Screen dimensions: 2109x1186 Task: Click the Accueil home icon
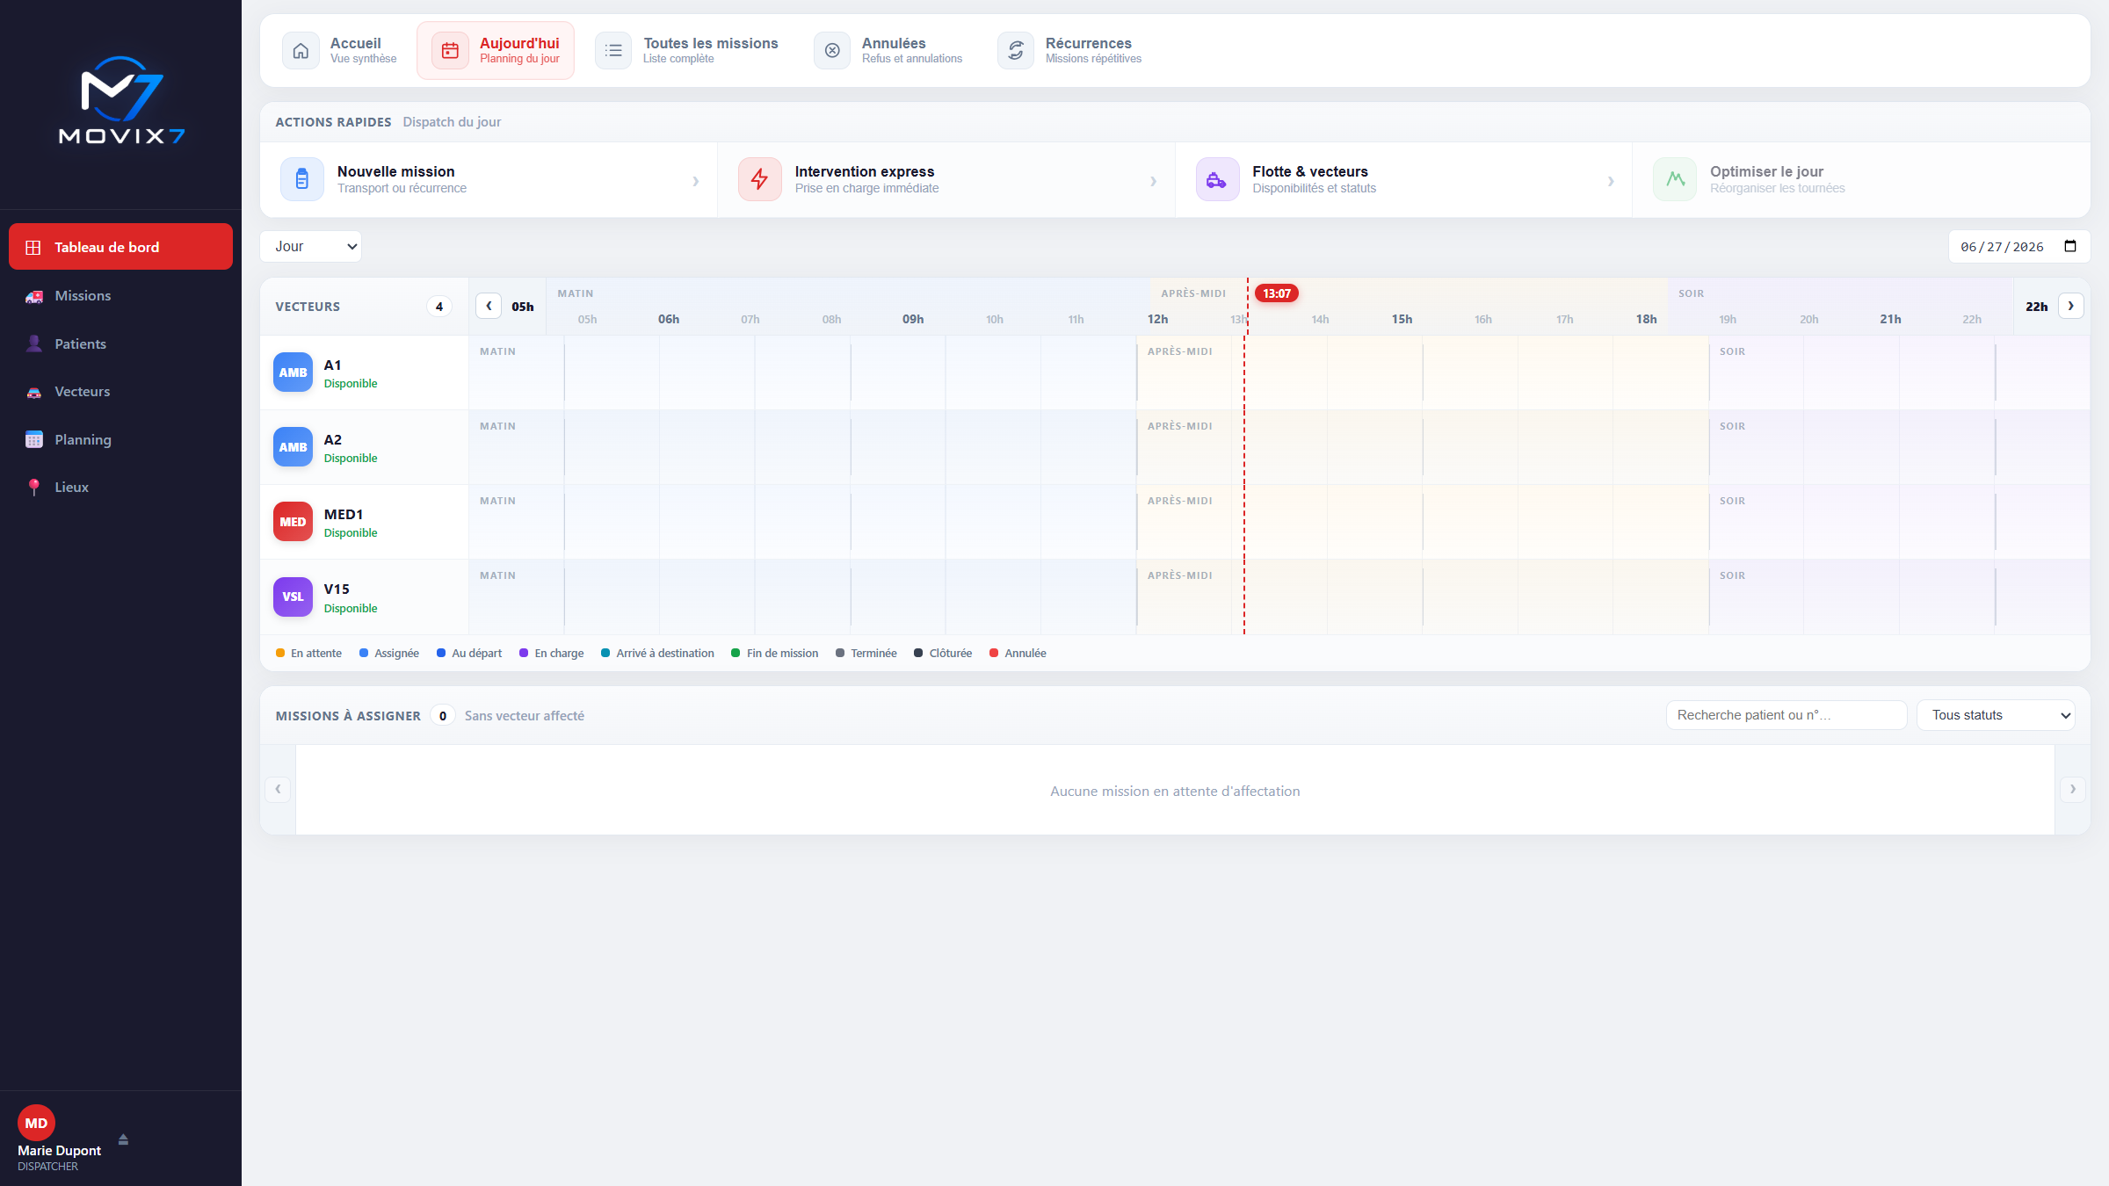[x=301, y=51]
